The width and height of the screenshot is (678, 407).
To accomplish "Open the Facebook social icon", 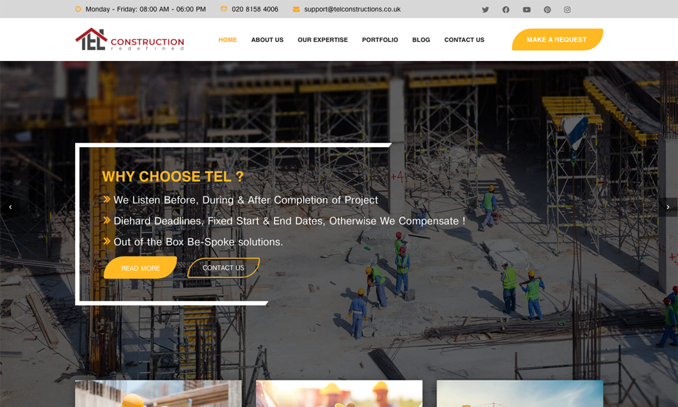I will pos(506,9).
